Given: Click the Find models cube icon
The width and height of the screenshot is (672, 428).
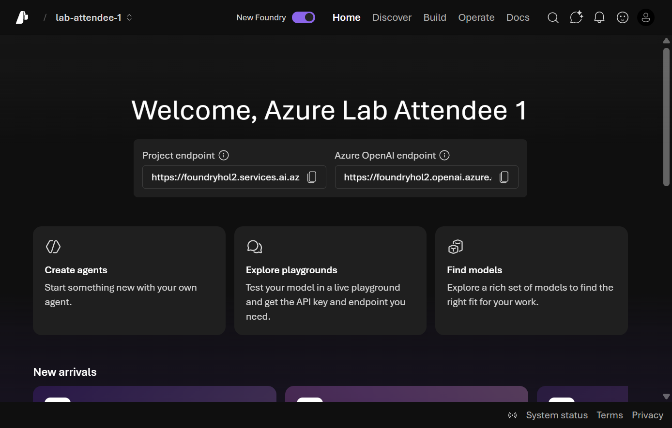Looking at the screenshot, I should 456,247.
